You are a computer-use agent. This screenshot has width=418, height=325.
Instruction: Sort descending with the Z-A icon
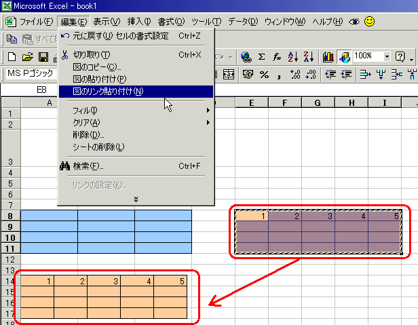[x=308, y=56]
